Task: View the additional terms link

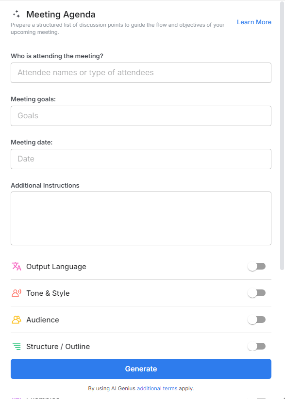Action: coord(156,388)
